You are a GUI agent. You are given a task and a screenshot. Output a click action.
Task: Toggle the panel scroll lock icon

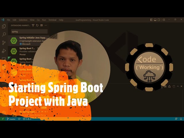click(169, 87)
